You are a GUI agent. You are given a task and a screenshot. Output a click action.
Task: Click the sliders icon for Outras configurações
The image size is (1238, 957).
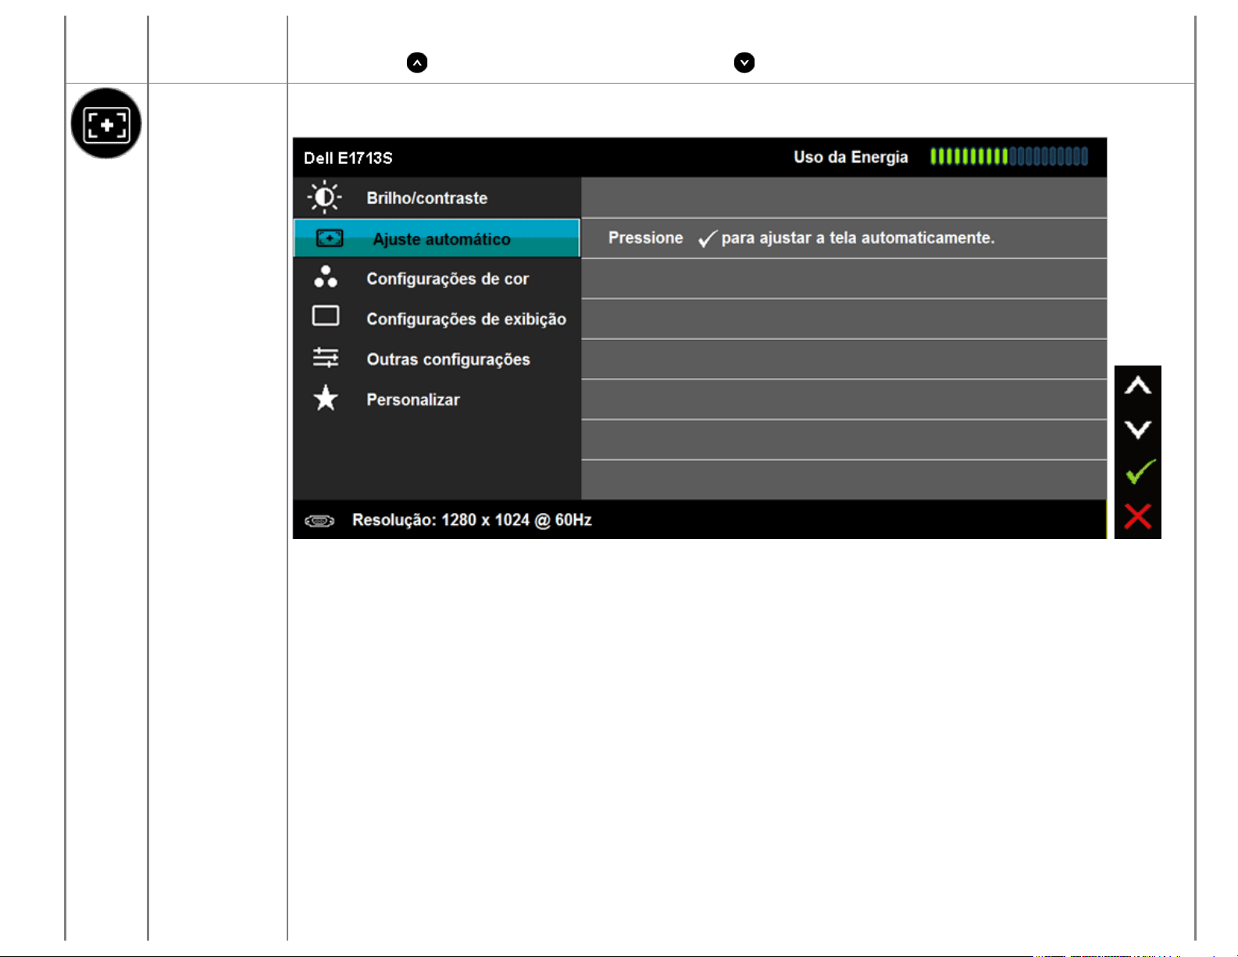(x=326, y=358)
